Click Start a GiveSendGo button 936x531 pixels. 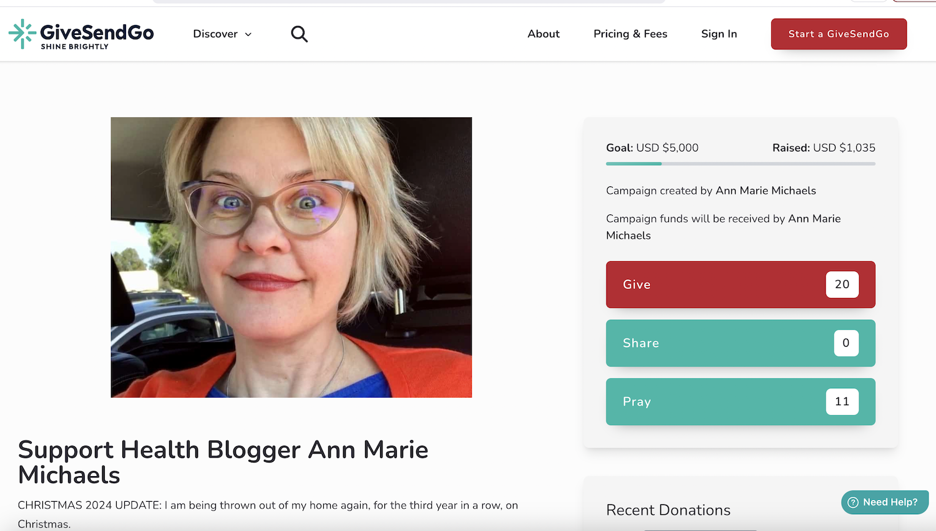point(839,34)
